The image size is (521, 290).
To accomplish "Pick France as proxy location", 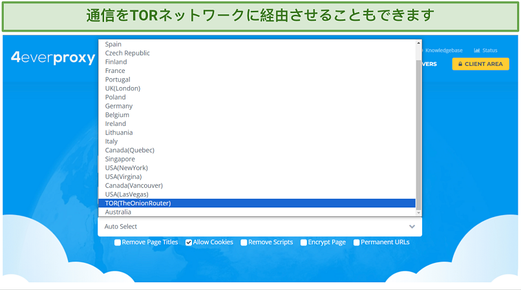I will point(257,71).
